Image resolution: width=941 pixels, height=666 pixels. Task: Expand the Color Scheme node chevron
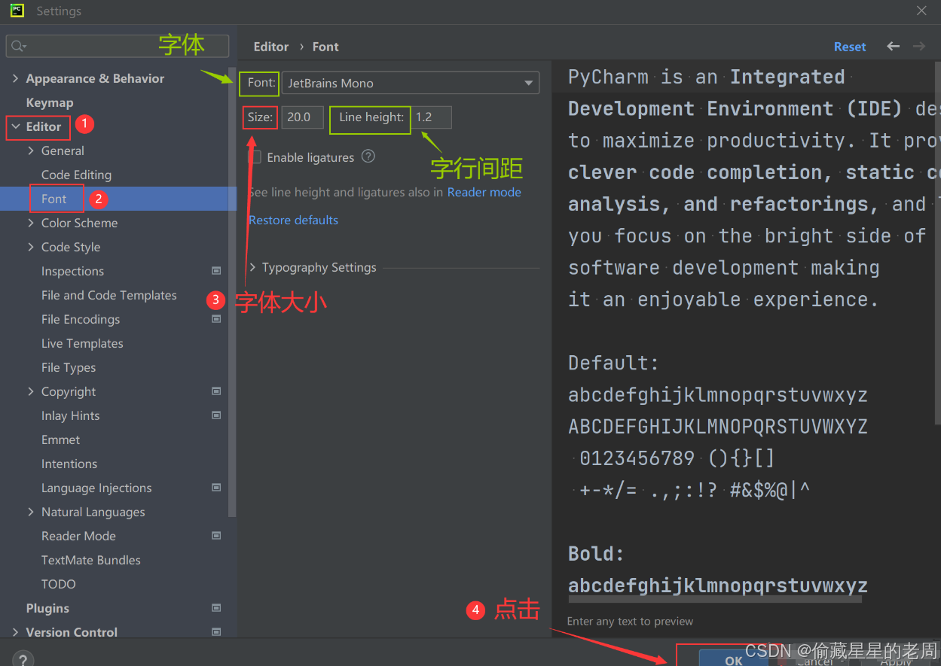[x=31, y=223]
